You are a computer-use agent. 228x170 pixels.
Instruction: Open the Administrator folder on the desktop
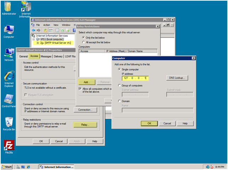(9, 8)
